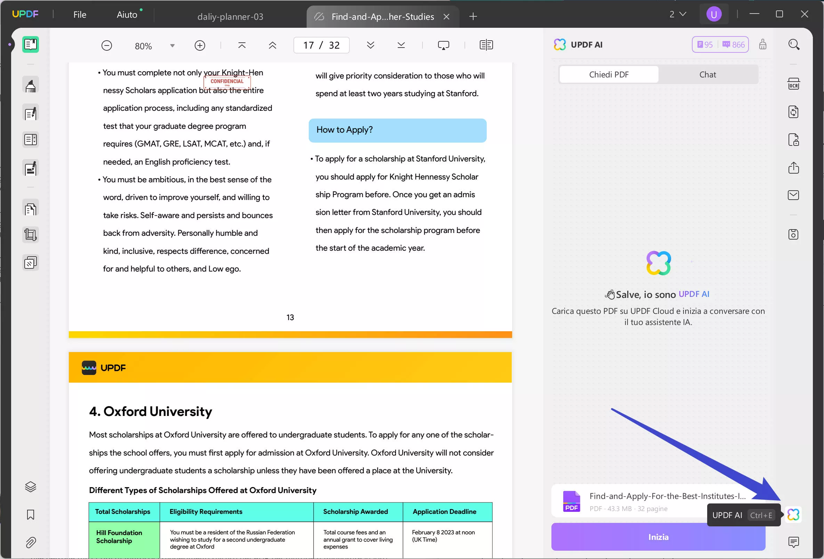Click the Application Deadline table header

(x=447, y=512)
